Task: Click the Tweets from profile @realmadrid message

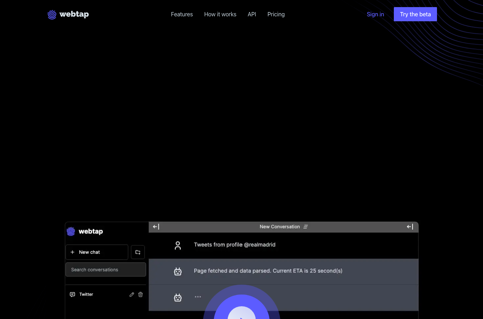Action: coord(235,245)
